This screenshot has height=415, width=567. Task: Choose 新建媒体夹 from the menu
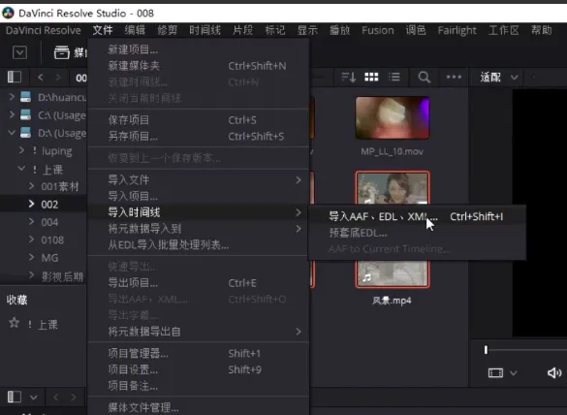coord(198,66)
